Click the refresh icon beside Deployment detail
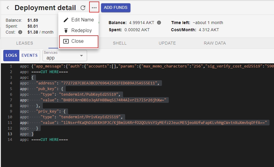The width and height of the screenshot is (274, 167). (83, 8)
